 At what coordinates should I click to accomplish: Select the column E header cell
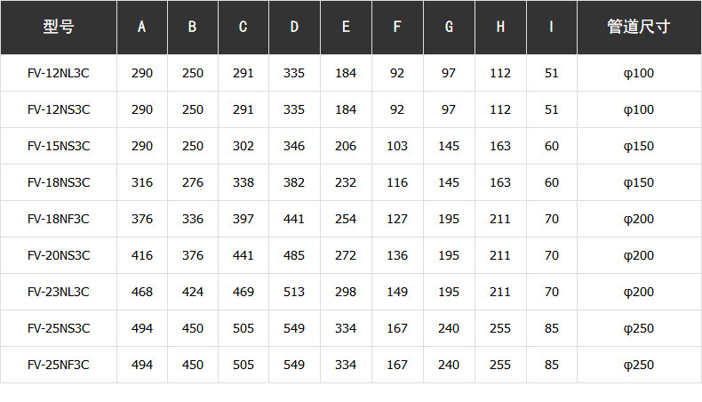(x=346, y=27)
